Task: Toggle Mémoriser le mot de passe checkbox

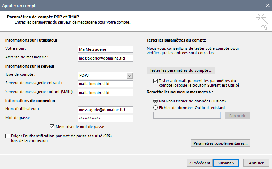Action: click(x=52, y=127)
